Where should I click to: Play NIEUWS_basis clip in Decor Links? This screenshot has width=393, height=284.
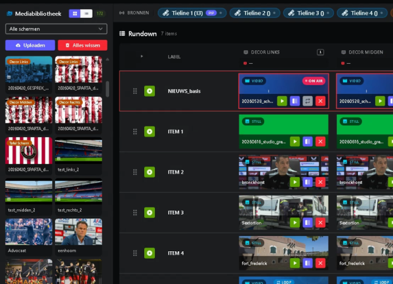pyautogui.click(x=282, y=101)
